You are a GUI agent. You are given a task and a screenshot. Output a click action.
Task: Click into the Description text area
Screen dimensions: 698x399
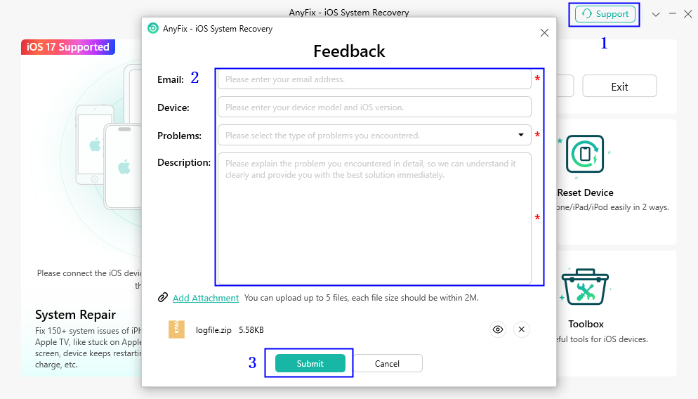coord(374,218)
